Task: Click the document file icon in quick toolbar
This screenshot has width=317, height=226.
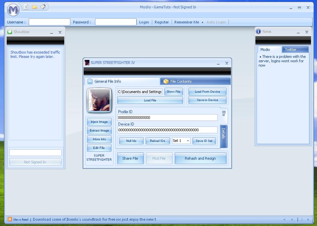Action: coord(26,7)
